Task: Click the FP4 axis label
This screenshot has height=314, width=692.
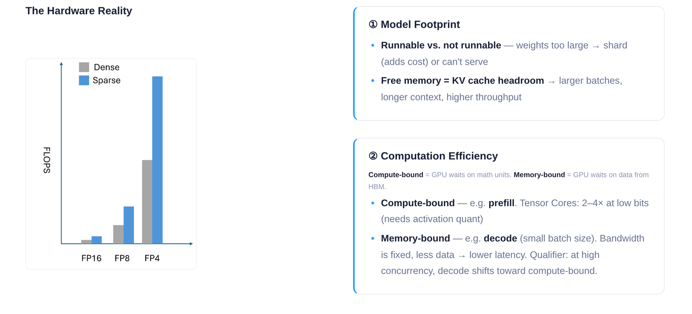Action: coord(152,258)
